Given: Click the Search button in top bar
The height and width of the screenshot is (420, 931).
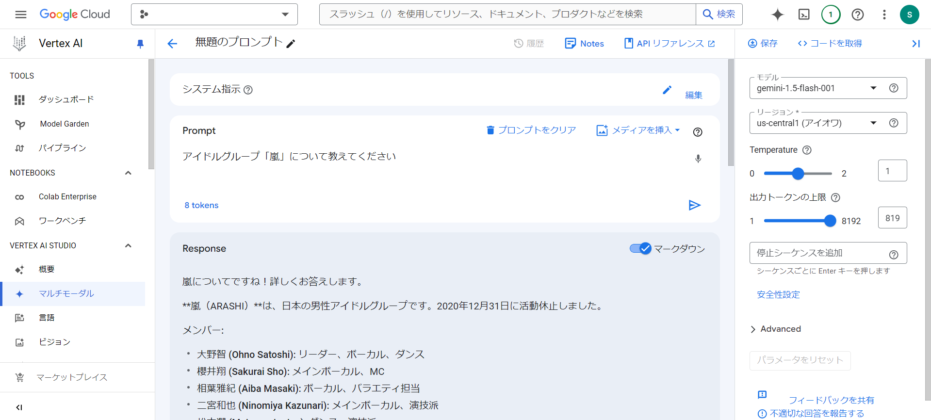Looking at the screenshot, I should tap(719, 15).
